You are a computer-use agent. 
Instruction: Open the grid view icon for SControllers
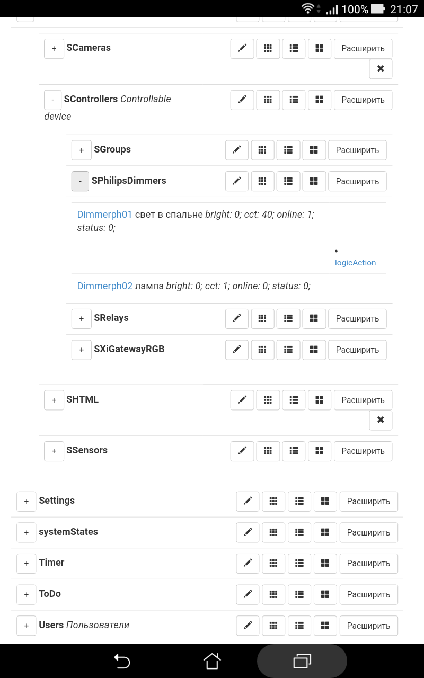tap(268, 100)
